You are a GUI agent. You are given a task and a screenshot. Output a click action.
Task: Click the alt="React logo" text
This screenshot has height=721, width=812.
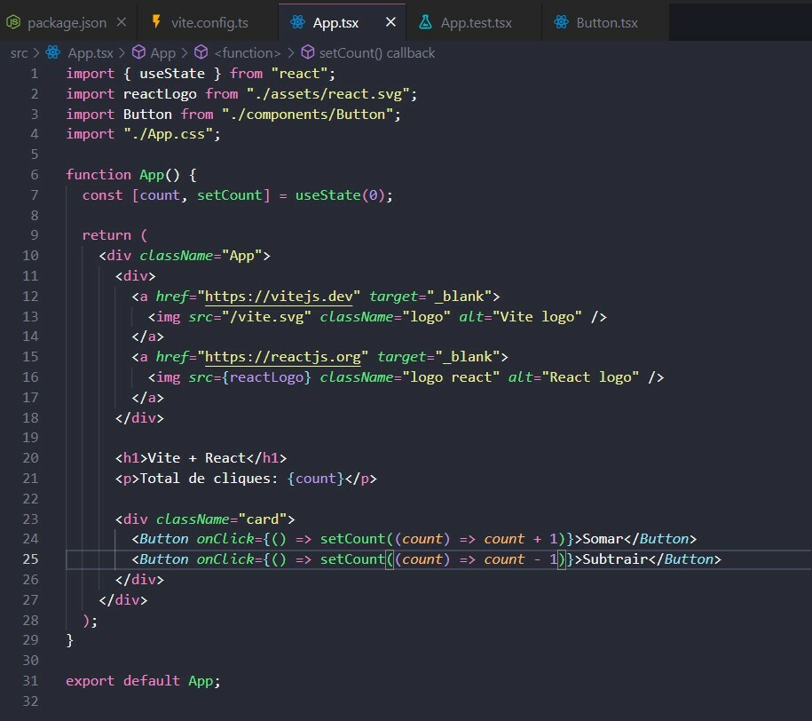573,377
